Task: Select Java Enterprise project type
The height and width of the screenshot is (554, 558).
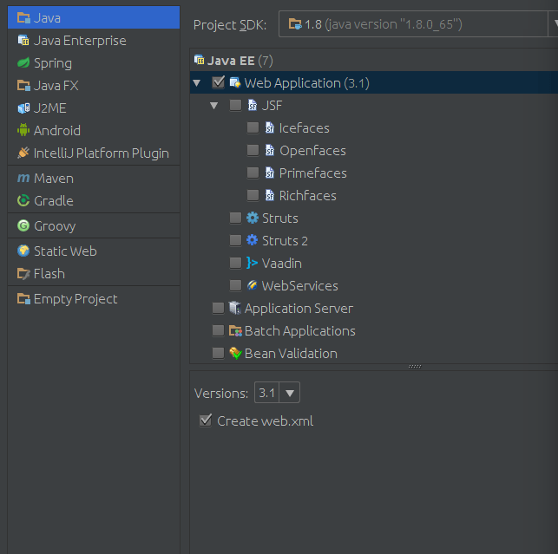Action: point(79,41)
